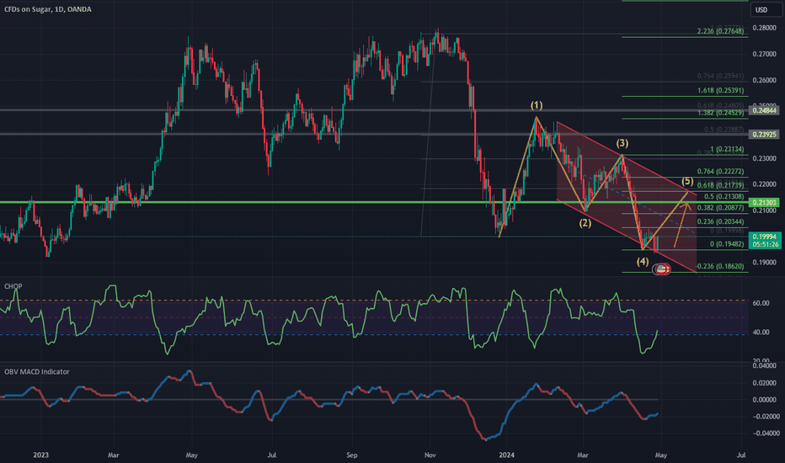Select the wave label (1)

tap(537, 105)
